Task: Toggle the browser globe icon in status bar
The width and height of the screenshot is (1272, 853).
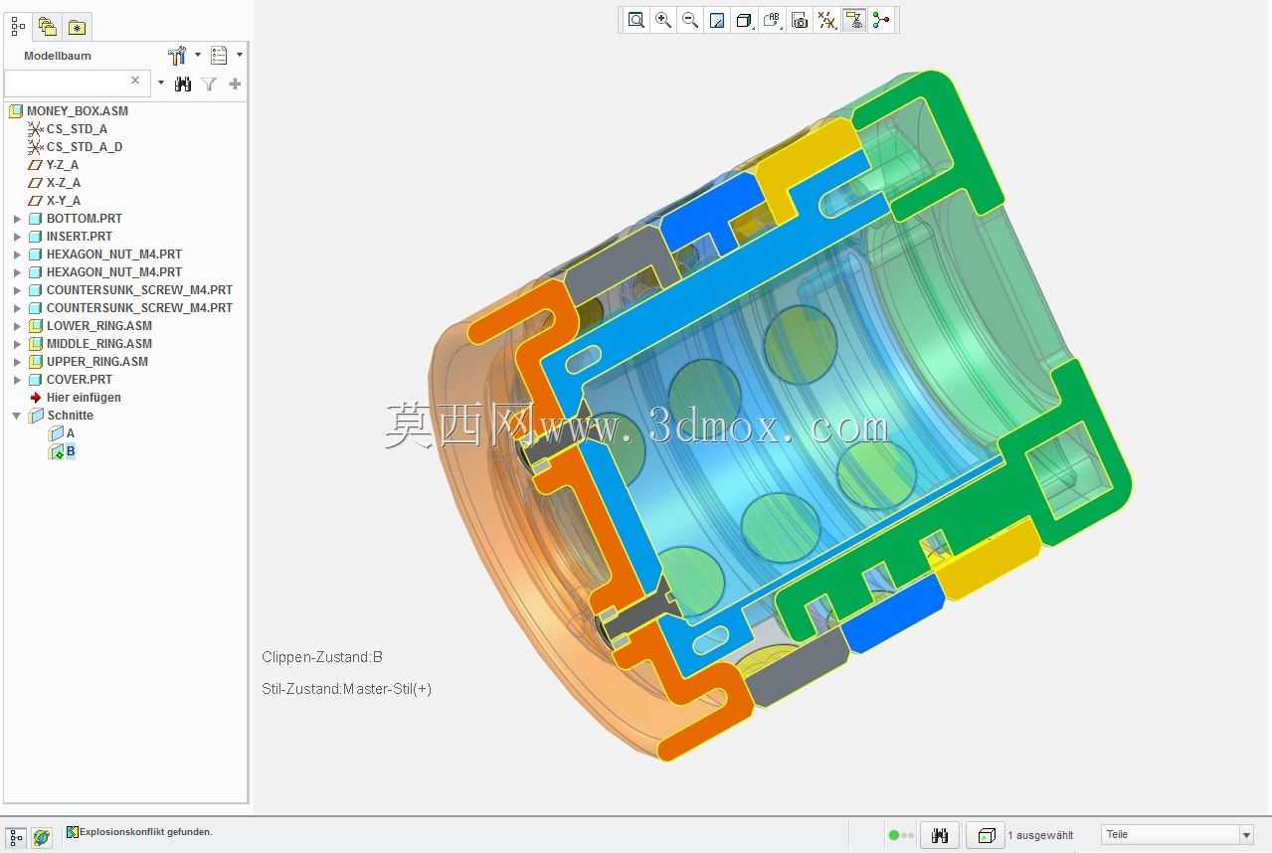Action: [41, 838]
